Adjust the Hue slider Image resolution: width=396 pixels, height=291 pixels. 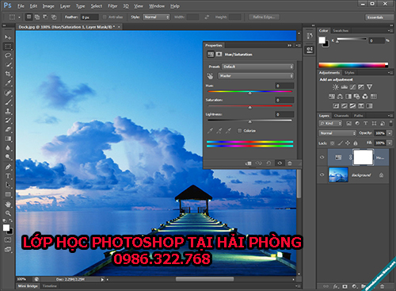249,92
